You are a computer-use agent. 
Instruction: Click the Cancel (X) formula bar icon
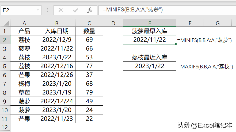click(x=61, y=10)
